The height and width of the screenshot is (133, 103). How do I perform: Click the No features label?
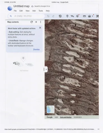click(x=24, y=71)
